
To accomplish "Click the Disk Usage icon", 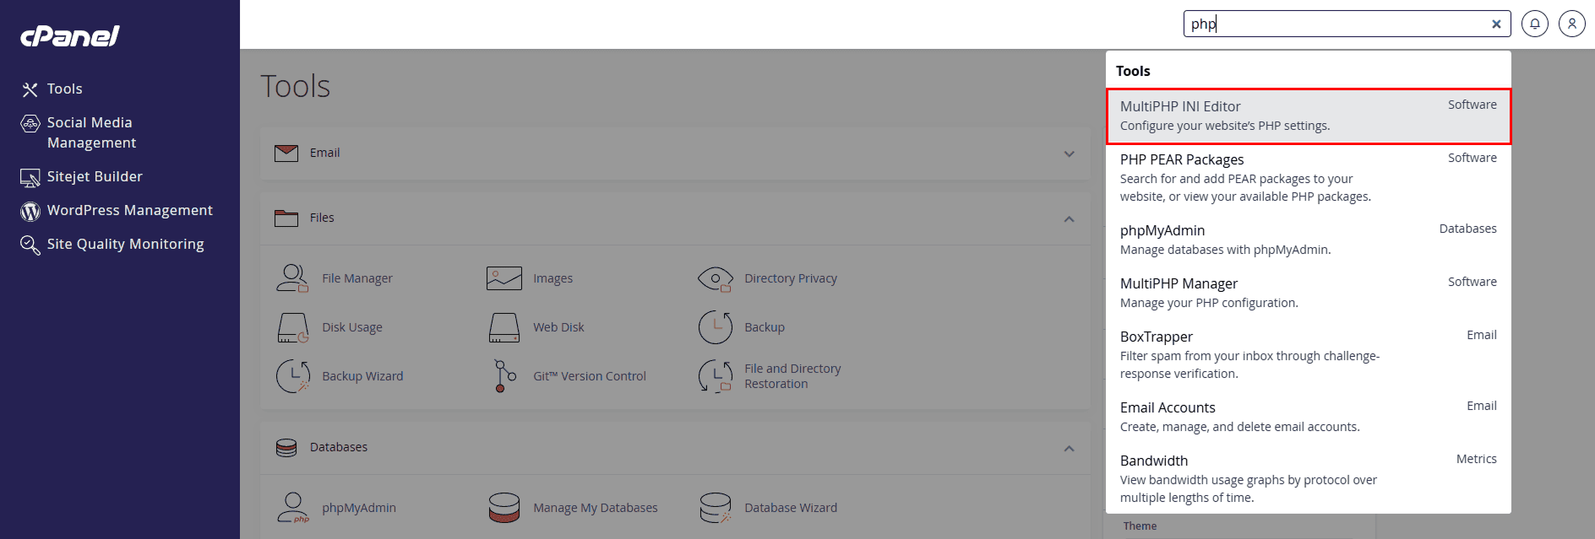I will coord(292,327).
